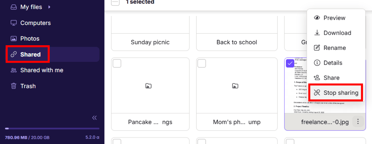Click the album icon in Pancake folder
372x144 pixels.
(x=148, y=86)
